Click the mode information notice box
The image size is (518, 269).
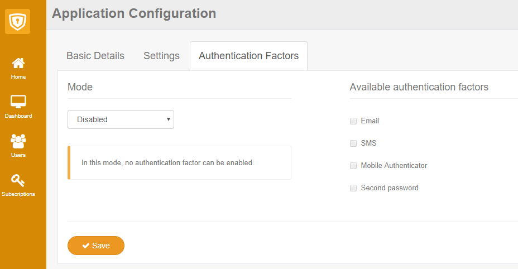180,163
